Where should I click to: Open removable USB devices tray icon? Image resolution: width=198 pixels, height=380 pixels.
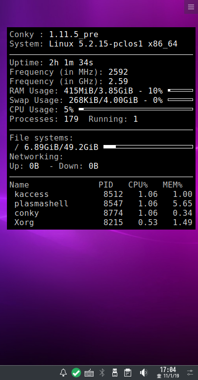point(115,373)
